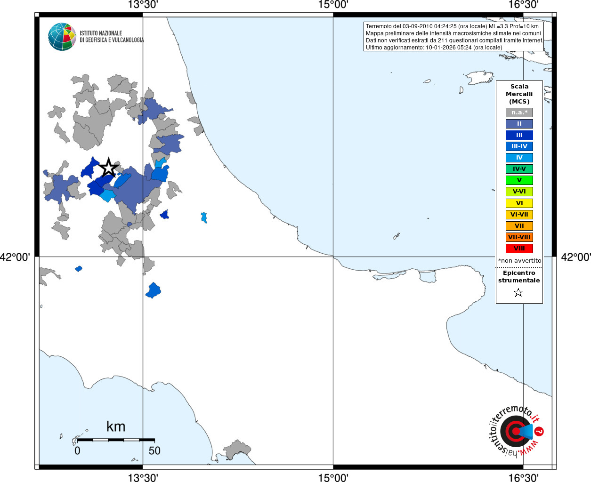The width and height of the screenshot is (591, 482).
Task: Click the III-IV legend color box
Action: [x=519, y=146]
